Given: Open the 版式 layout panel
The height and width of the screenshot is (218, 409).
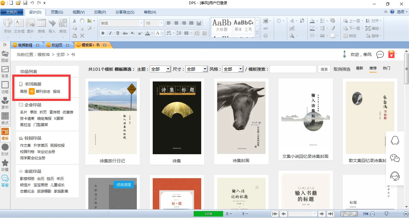Looking at the screenshot, I should [5, 119].
